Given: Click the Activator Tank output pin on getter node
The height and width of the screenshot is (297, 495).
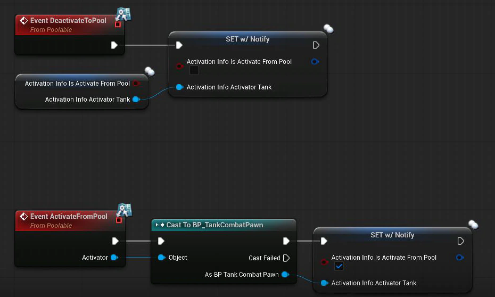Looking at the screenshot, I should pos(136,100).
